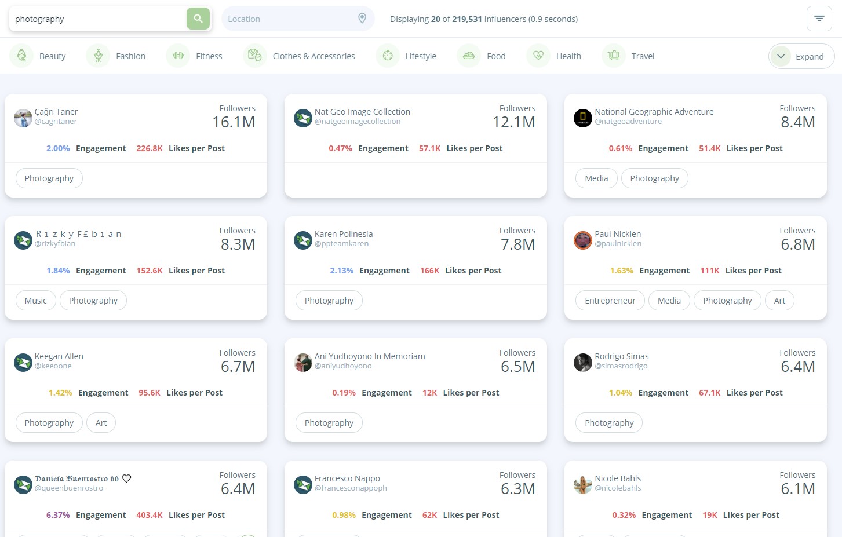Click Daniela Buenrostro's avatar
This screenshot has height=537, width=842.
click(23, 485)
